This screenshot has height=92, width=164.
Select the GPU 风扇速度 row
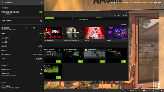(22, 54)
